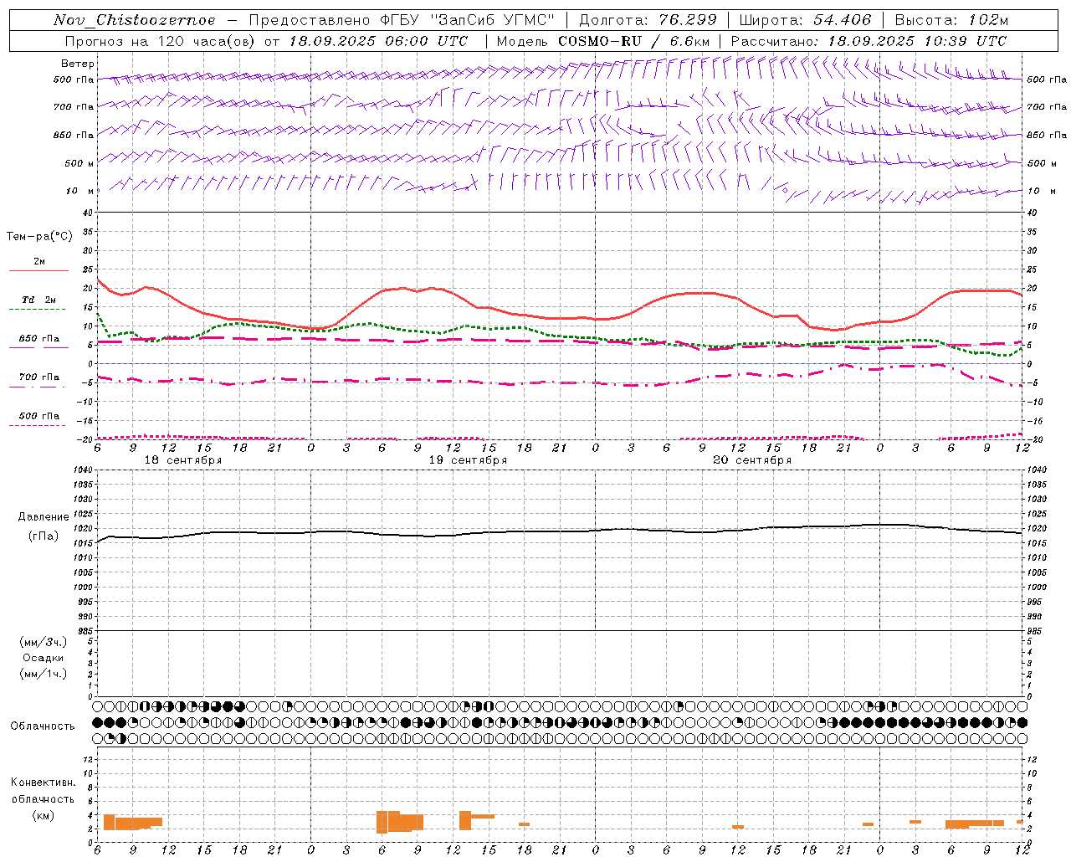
Task: Click the 500 гПа temperature legend entry
Action: 39,416
